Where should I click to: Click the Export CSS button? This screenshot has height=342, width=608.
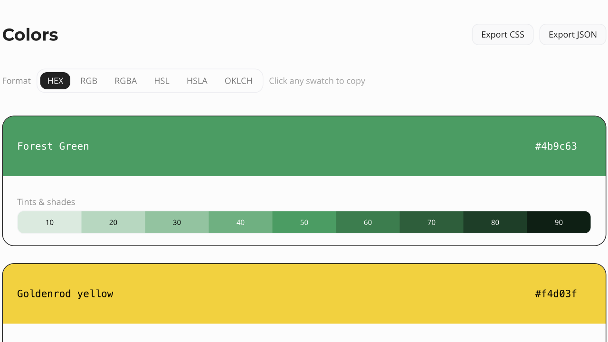click(x=503, y=35)
